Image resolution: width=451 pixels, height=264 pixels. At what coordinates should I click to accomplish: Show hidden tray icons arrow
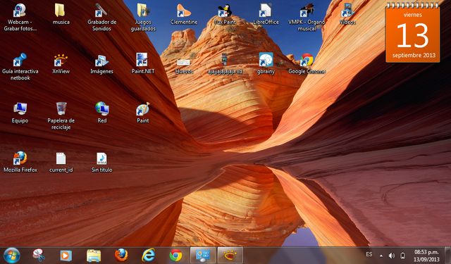(381, 256)
